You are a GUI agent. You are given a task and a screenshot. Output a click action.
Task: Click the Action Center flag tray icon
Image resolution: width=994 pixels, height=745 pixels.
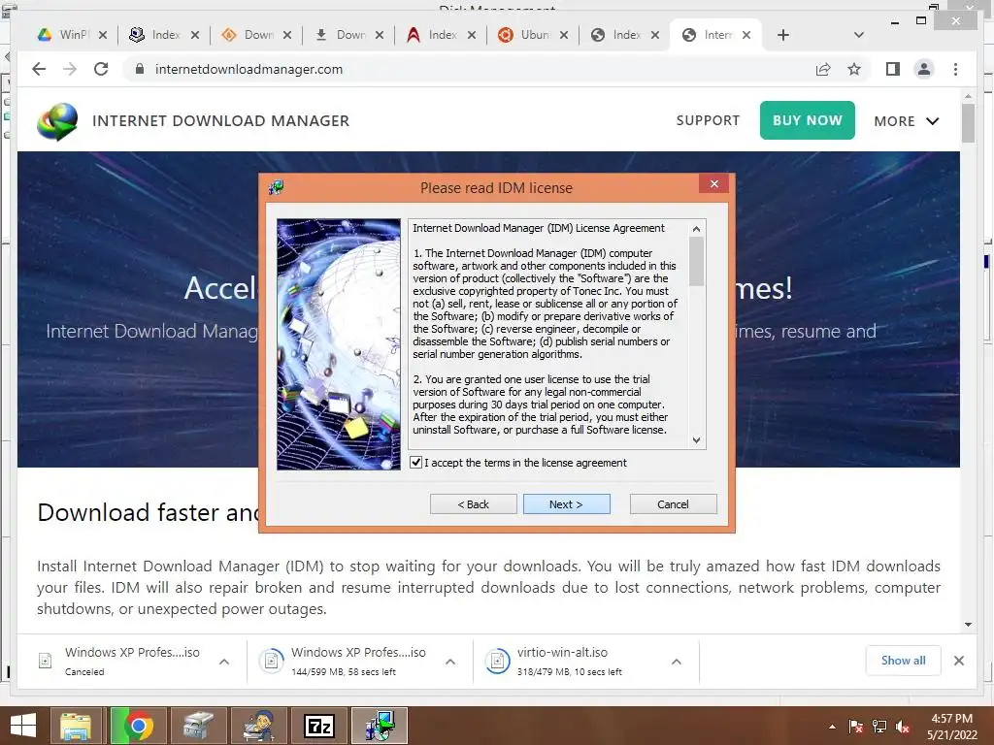[855, 727]
